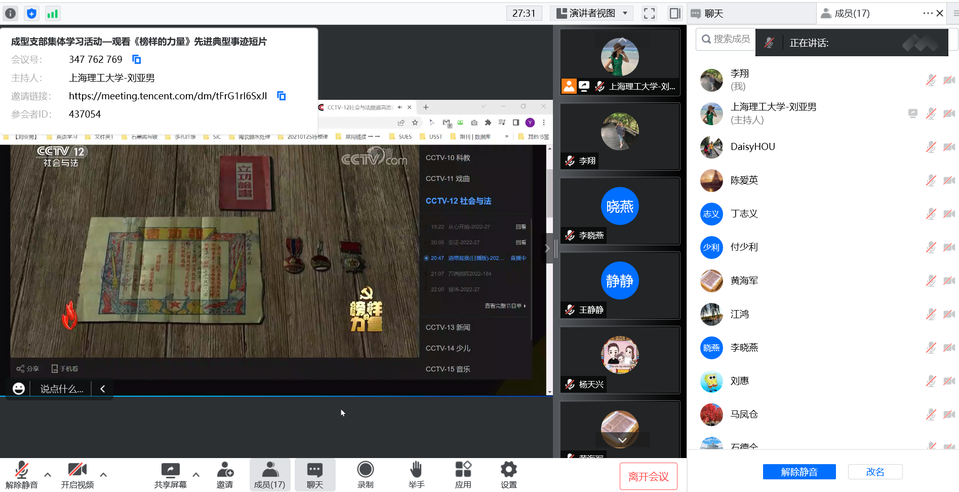Collapse the participant video strip arrow
Viewport: 959px width, 492px height.
pos(547,248)
